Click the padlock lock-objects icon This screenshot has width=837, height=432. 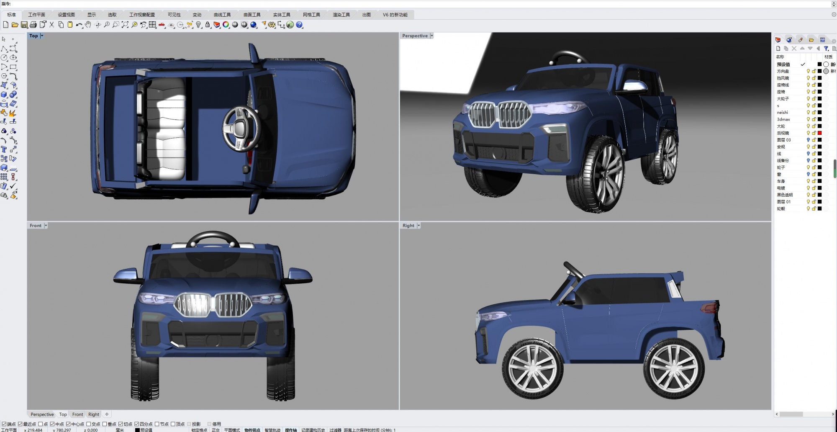point(208,25)
